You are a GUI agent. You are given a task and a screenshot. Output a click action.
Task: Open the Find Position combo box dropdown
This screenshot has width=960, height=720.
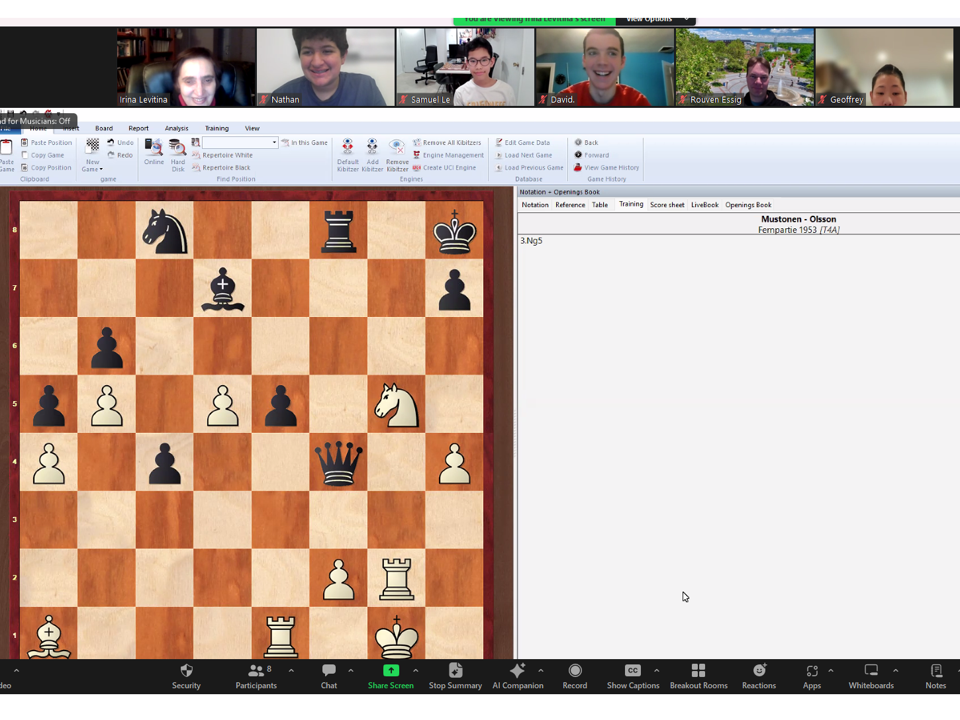[x=274, y=142]
